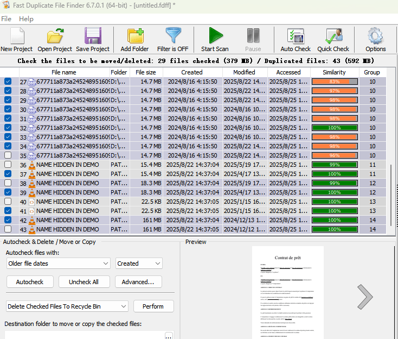Click the VLC cone icon in row 36
The width and height of the screenshot is (398, 339).
(32, 165)
